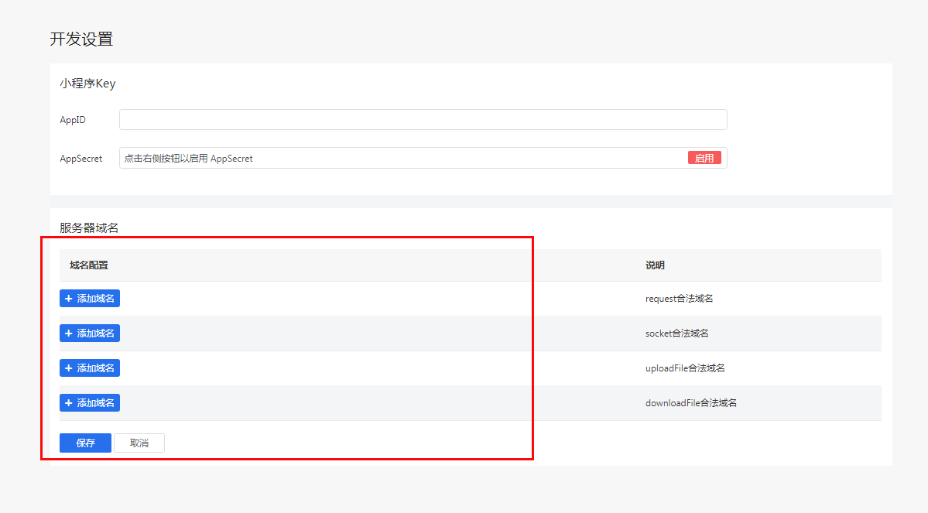The image size is (928, 513).
Task: Cancel changes with 取消 button
Action: (139, 443)
